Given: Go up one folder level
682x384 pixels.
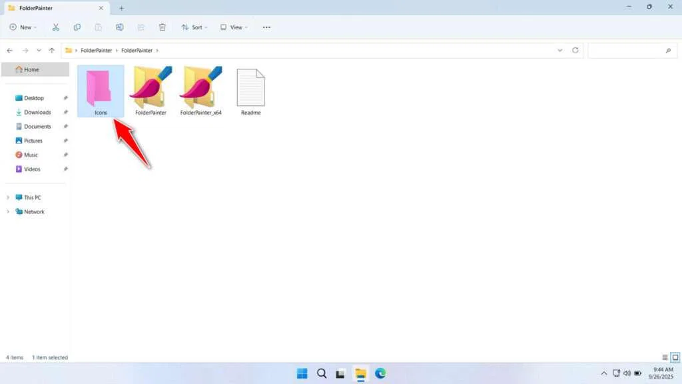Looking at the screenshot, I should point(52,50).
